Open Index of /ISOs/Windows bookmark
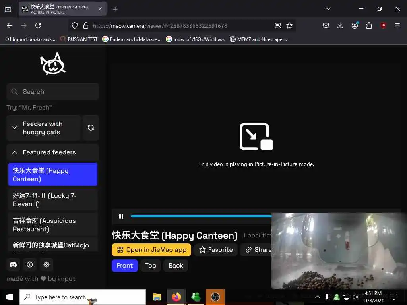The image size is (407, 305). click(195, 39)
